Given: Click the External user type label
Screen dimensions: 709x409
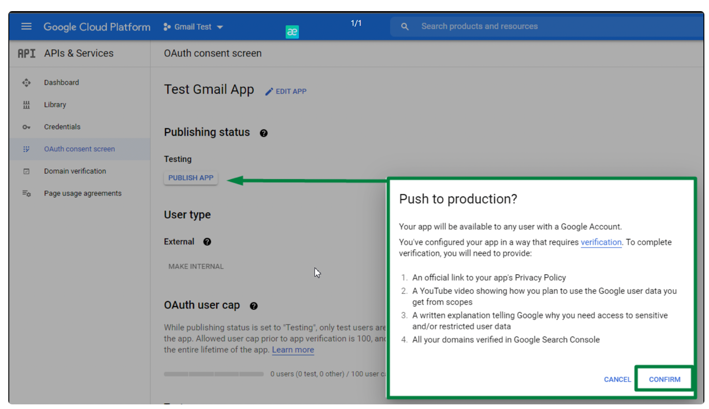Looking at the screenshot, I should tap(179, 242).
